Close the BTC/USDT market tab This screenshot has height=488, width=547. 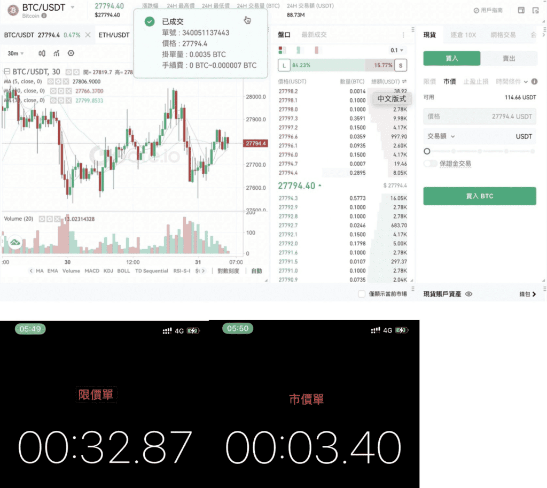tap(88, 35)
